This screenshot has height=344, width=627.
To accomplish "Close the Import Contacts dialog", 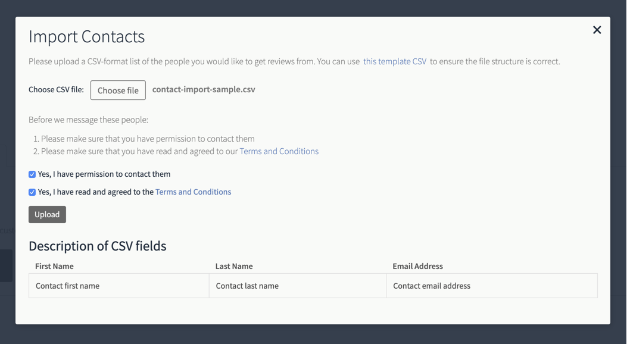I will [597, 30].
